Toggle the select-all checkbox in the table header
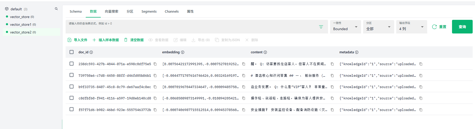Image resolution: width=475 pixels, height=129 pixels. click(x=72, y=52)
